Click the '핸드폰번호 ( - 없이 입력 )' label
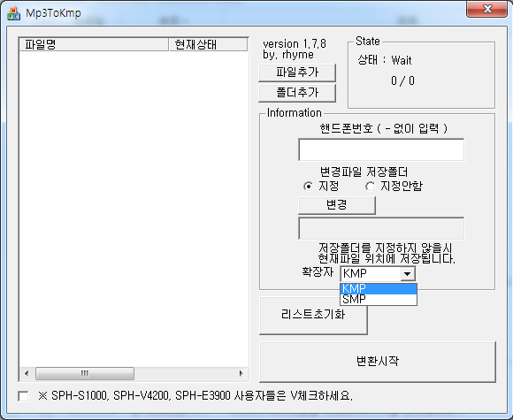The width and height of the screenshot is (513, 420). (x=384, y=128)
